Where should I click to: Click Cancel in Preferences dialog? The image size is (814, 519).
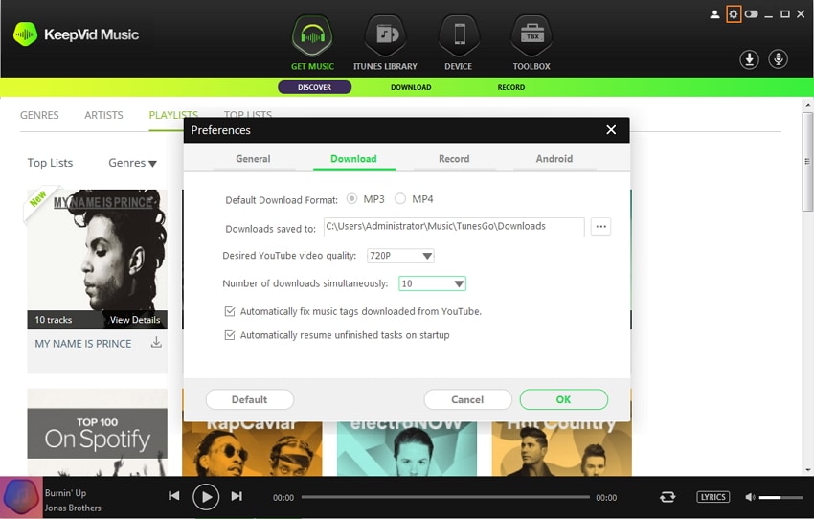467,399
